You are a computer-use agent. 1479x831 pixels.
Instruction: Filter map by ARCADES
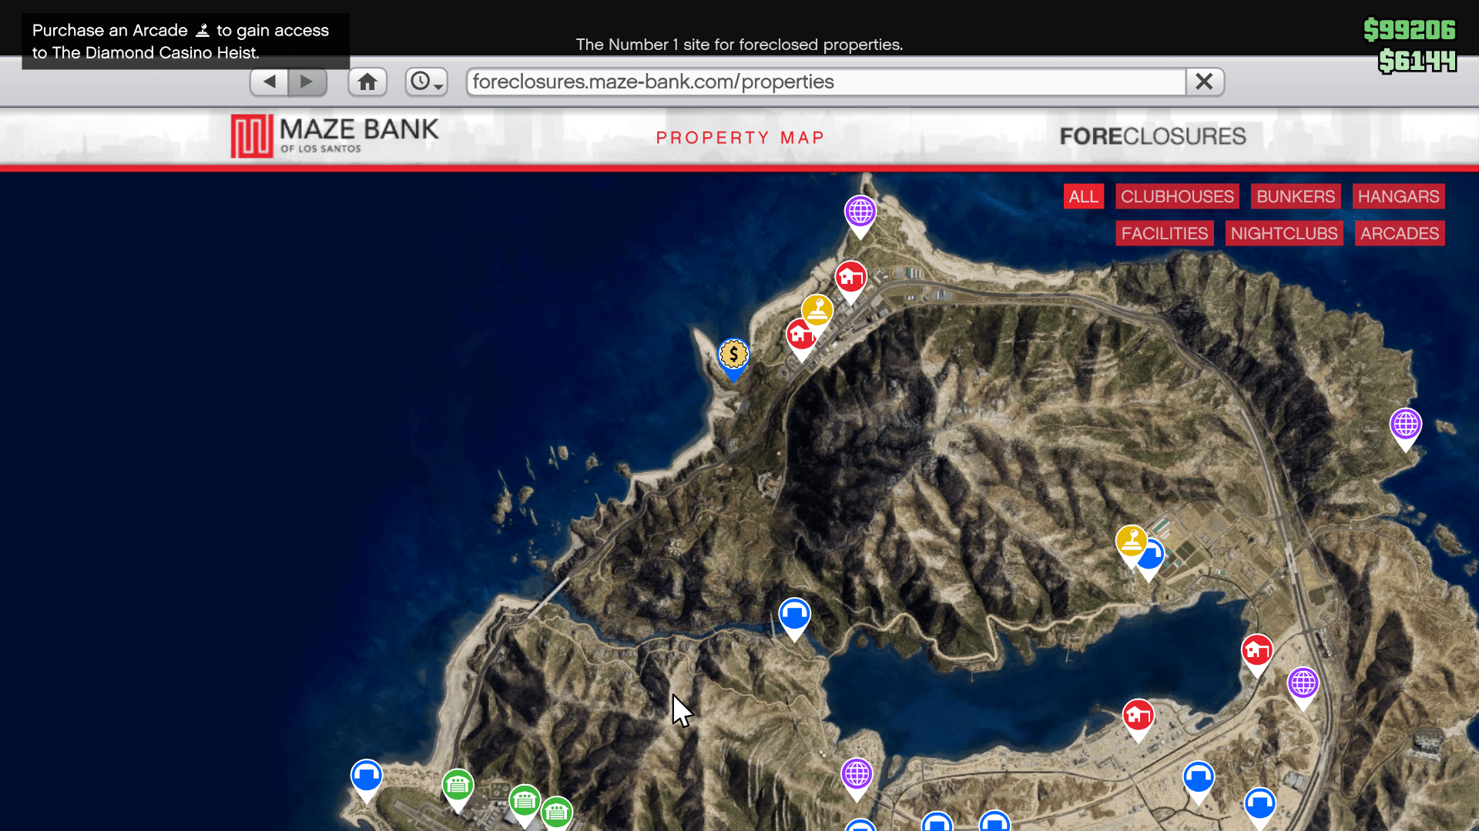(1399, 233)
